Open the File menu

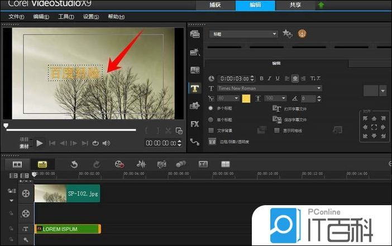pyautogui.click(x=17, y=17)
